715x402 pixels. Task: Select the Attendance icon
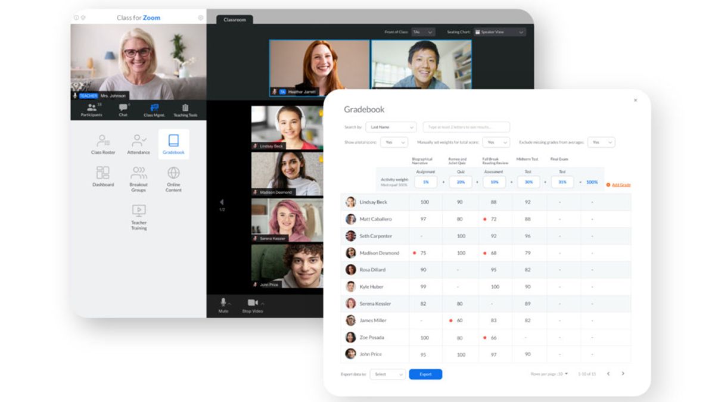(x=138, y=145)
